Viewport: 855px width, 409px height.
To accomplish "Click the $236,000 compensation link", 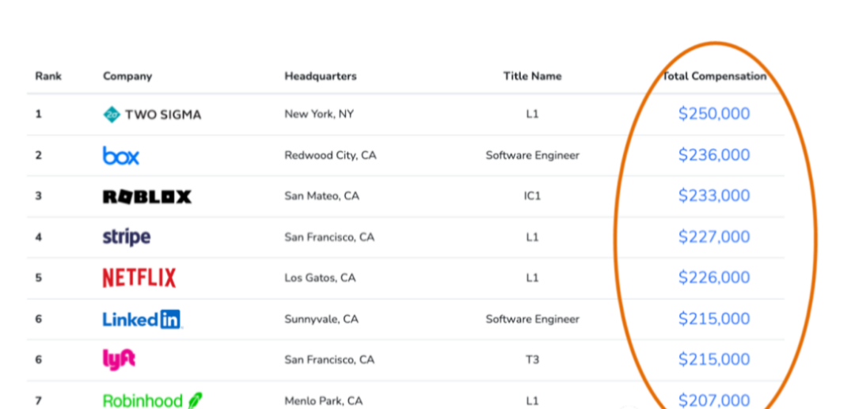I will coord(714,155).
